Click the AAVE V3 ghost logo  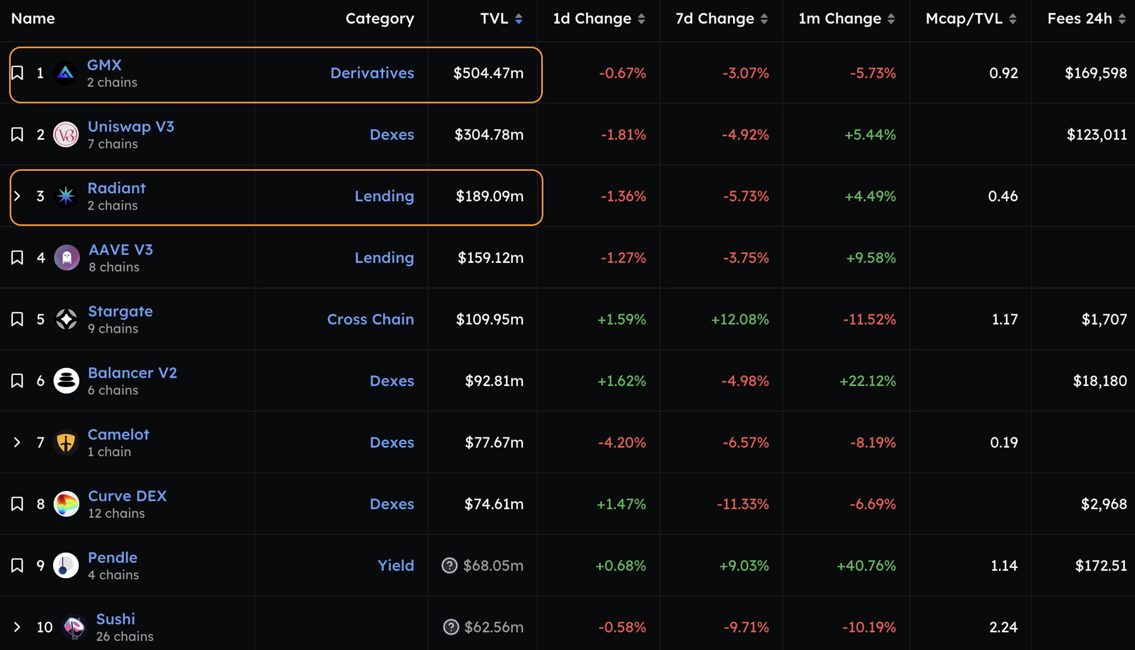66,258
